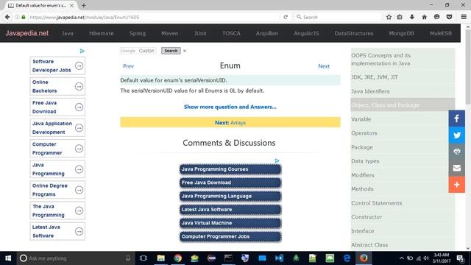
Task: Reload the page with the refresh icon
Action: [x=286, y=17]
